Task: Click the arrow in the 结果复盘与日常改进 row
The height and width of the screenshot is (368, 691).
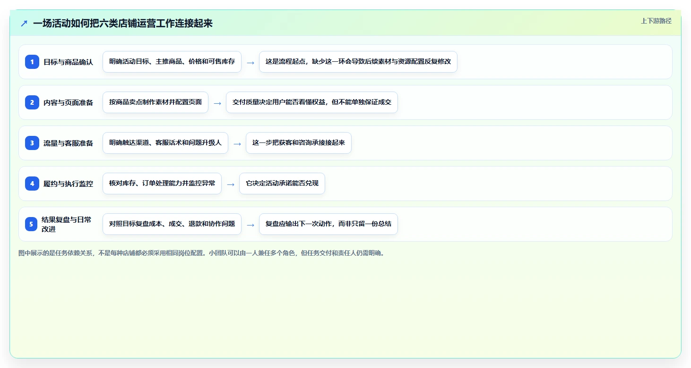Action: pyautogui.click(x=250, y=225)
